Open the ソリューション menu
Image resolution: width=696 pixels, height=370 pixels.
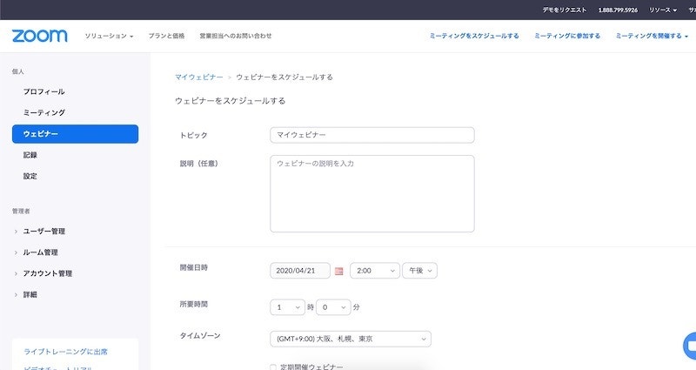click(x=109, y=36)
